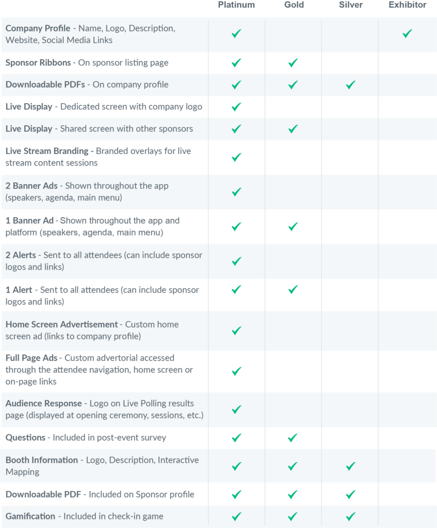Image resolution: width=437 pixels, height=528 pixels.
Task: Click Silver checkmark for Booth Information
Action: 351,466
